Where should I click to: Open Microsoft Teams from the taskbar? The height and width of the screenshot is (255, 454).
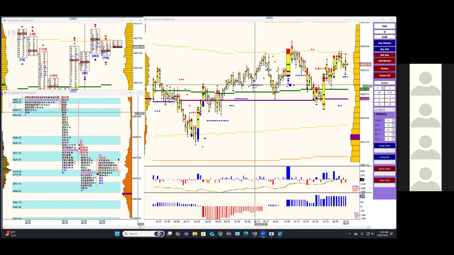click(186, 234)
